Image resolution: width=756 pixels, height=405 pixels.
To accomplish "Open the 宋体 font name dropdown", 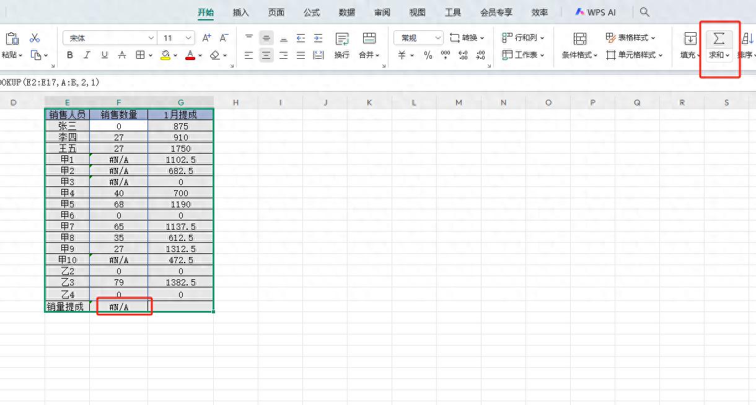I will [x=151, y=38].
